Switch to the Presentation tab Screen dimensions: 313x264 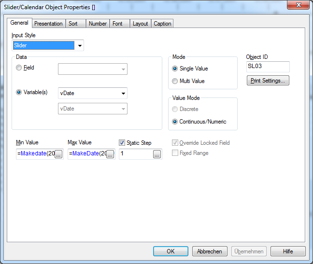point(48,24)
